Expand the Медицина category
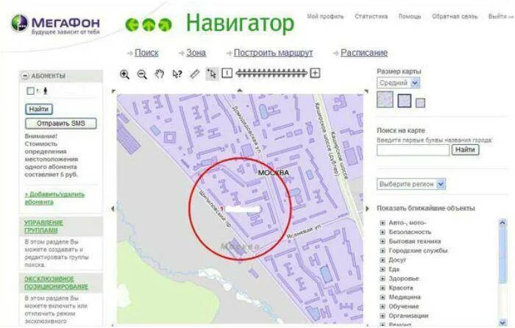 point(383,297)
